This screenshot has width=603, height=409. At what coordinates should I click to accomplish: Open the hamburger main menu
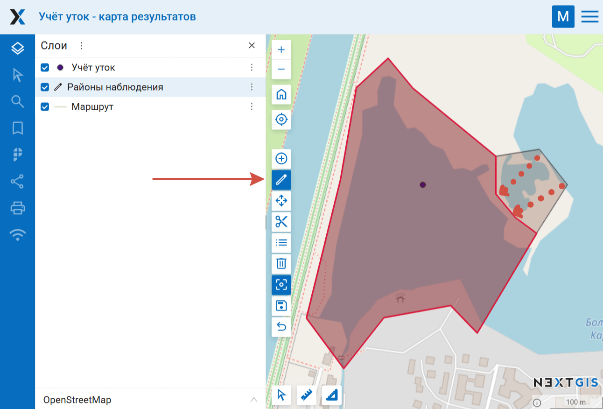[589, 17]
